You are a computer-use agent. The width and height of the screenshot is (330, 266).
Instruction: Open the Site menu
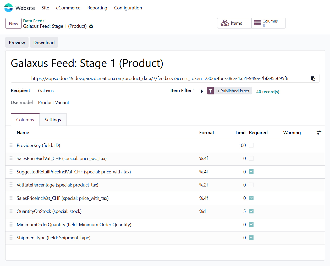click(45, 8)
